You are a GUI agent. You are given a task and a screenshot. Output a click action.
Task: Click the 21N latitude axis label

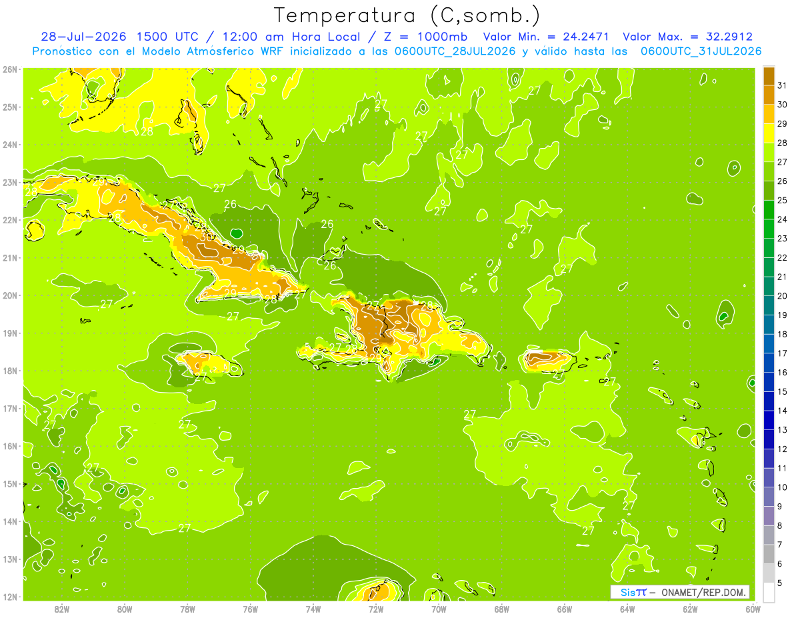[x=10, y=257]
